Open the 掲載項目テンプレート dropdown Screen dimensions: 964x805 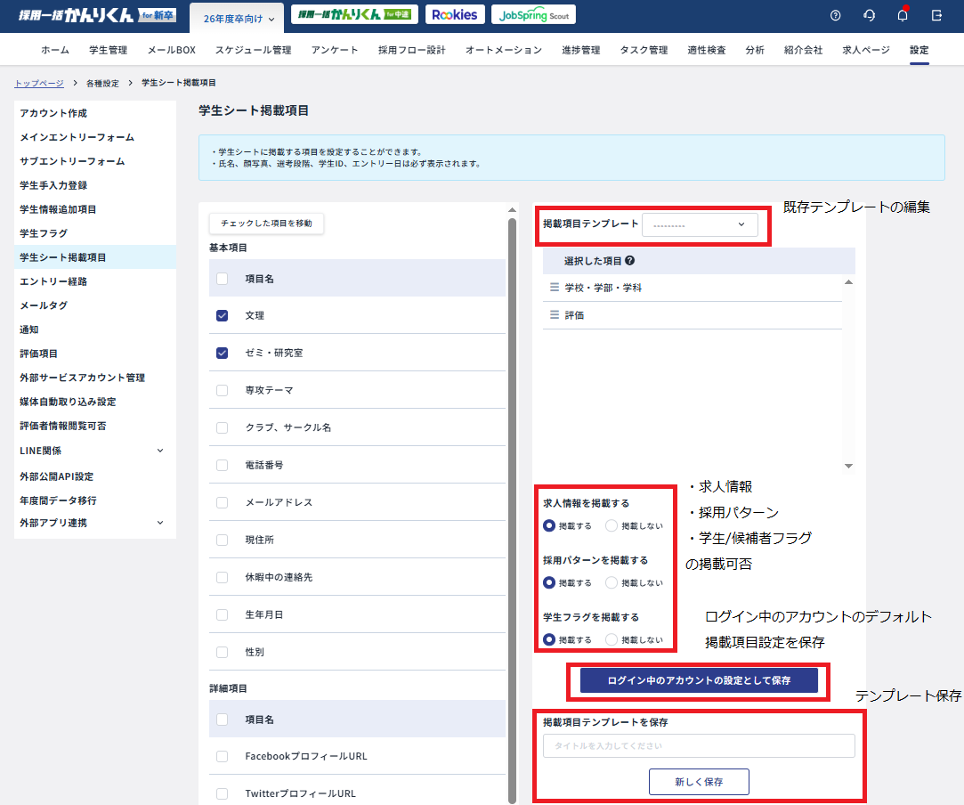click(x=700, y=224)
